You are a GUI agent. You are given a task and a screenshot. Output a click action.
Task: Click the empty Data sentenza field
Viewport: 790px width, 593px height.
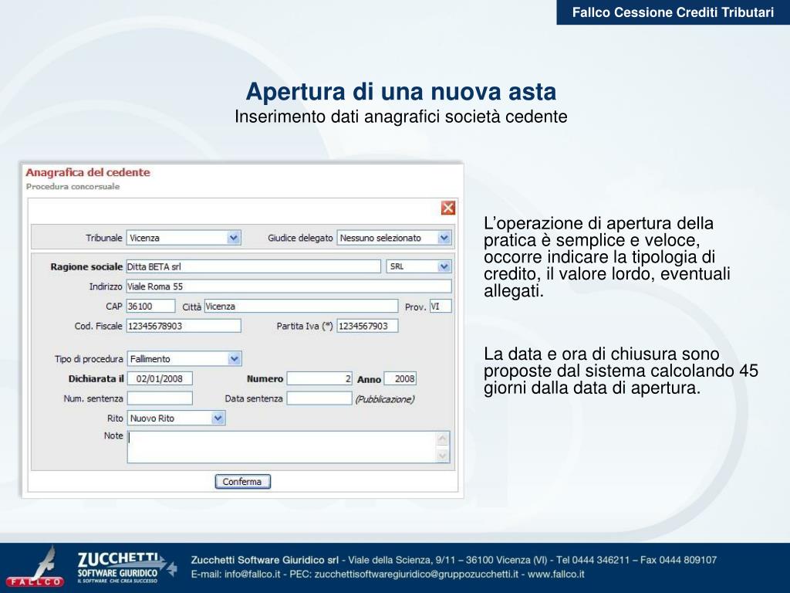pyautogui.click(x=319, y=398)
